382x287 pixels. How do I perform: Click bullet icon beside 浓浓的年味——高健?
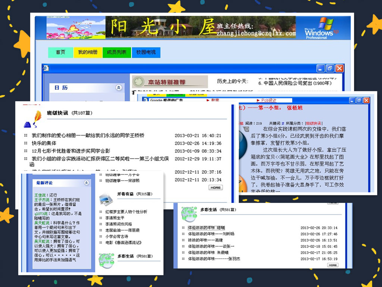coord(183,240)
